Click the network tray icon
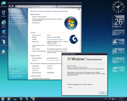Image resolution: width=127 pixels, height=101 pixels. click(113, 99)
